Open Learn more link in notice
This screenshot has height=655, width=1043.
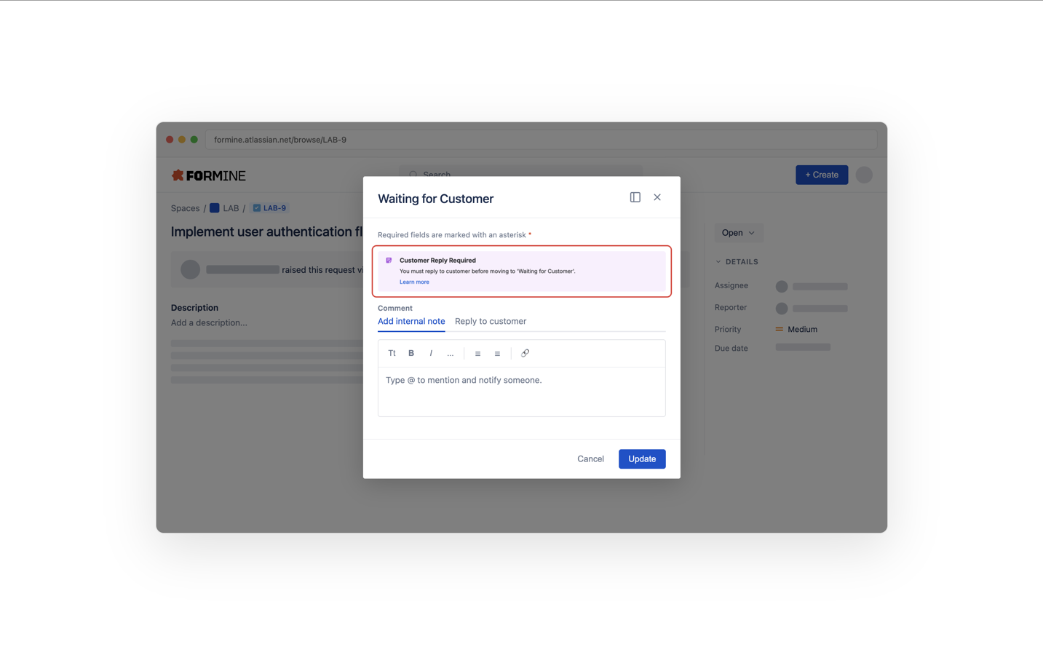click(414, 282)
